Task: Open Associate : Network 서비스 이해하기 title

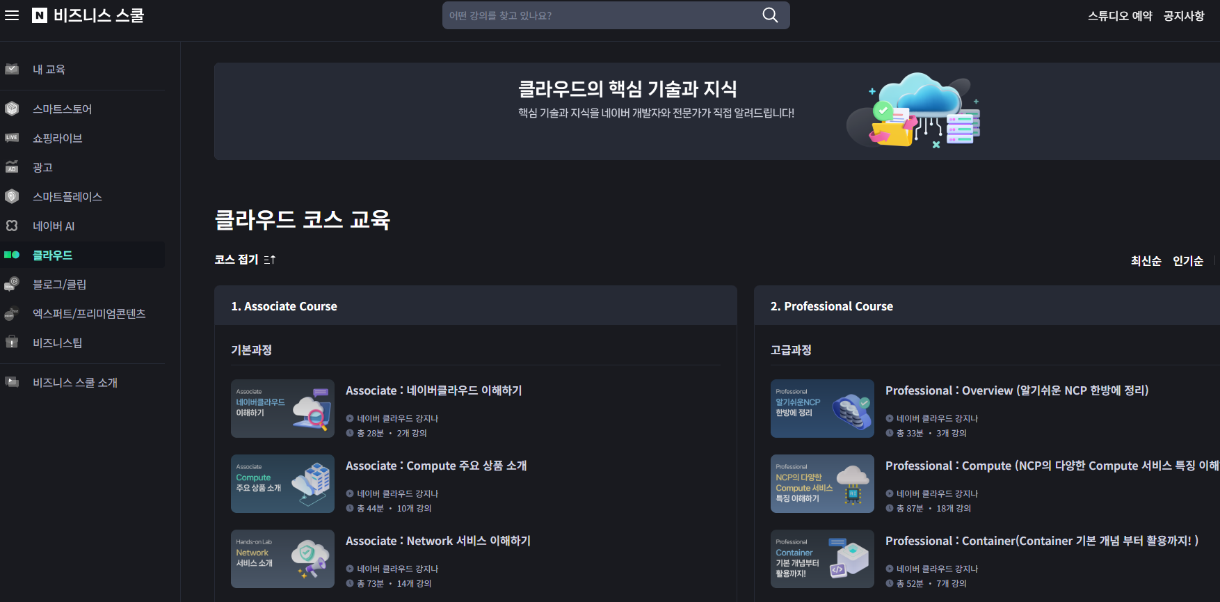Action: pyautogui.click(x=438, y=541)
